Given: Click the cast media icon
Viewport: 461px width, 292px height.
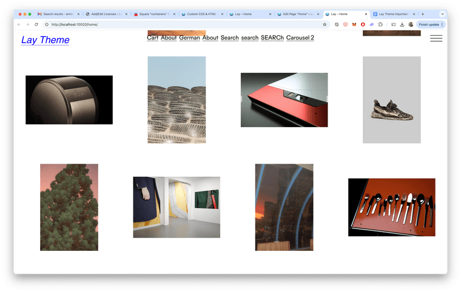Looking at the screenshot, I should tap(392, 24).
